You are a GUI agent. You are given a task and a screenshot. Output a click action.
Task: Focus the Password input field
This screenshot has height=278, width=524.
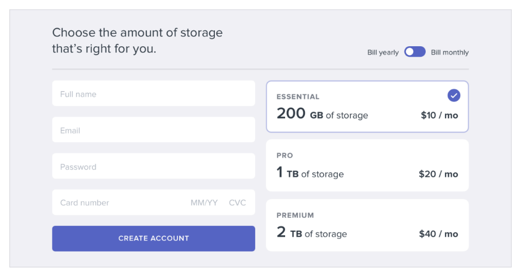(153, 166)
